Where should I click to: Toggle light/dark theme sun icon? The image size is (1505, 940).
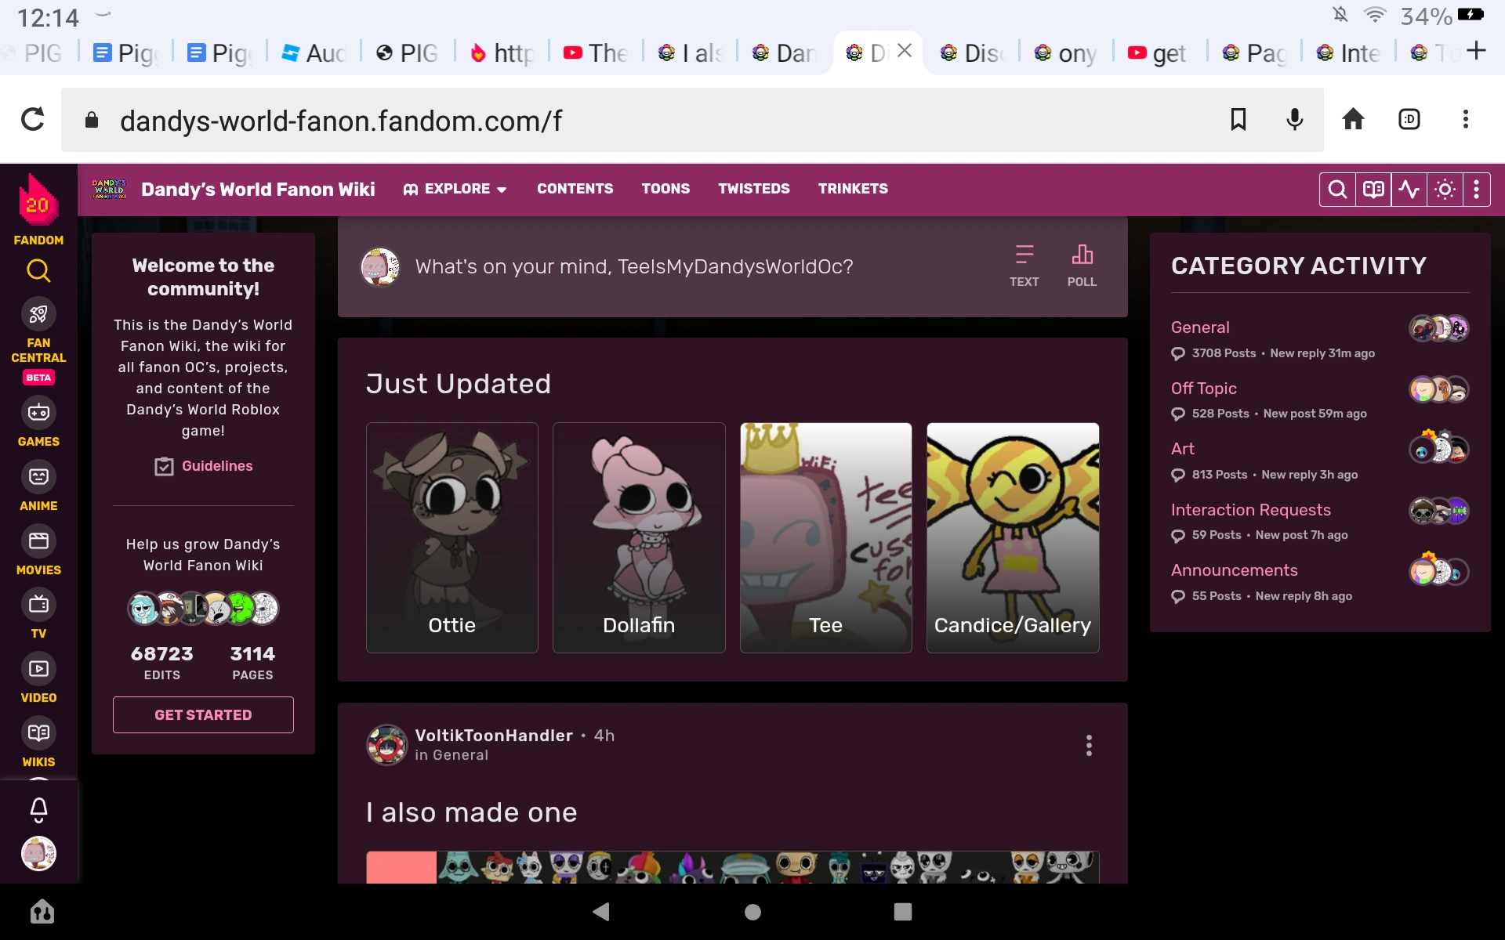[1445, 190]
